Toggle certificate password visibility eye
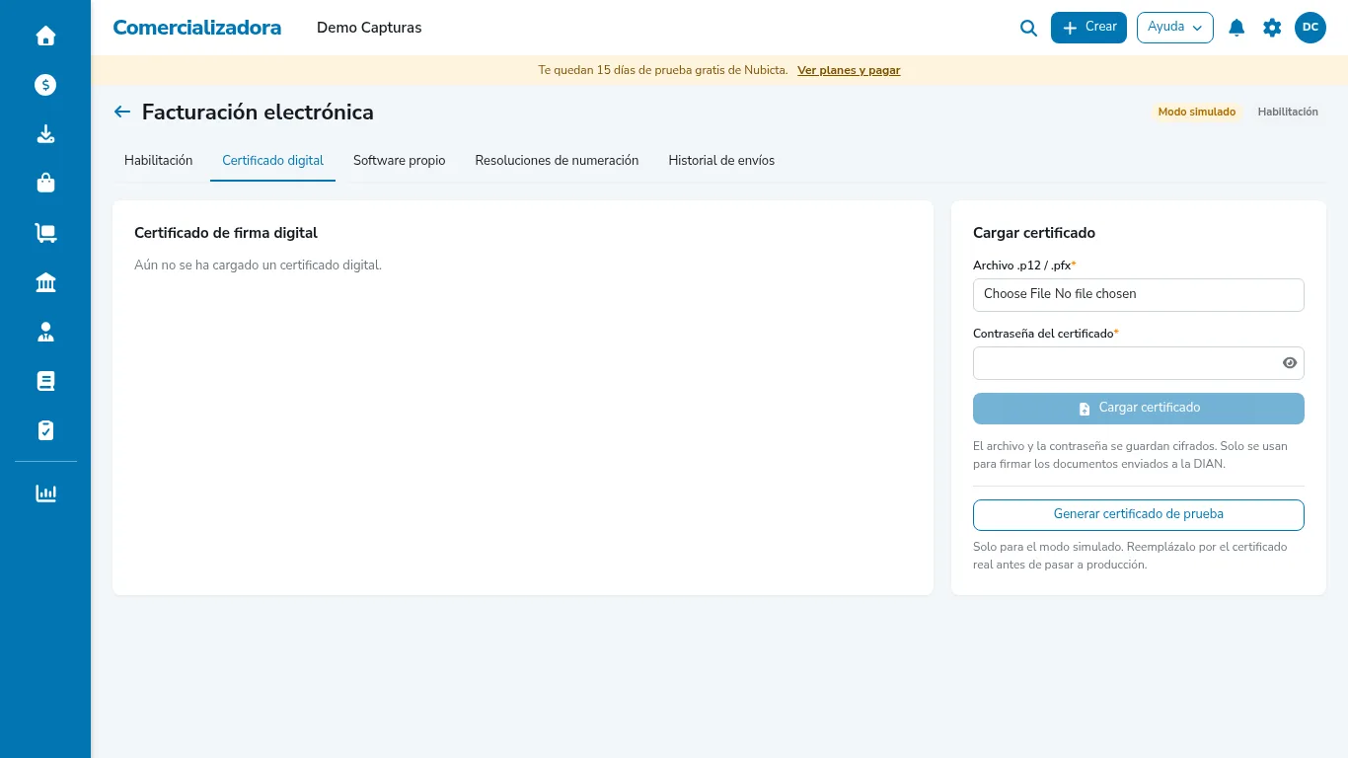Viewport: 1348px width, 758px height. (x=1289, y=363)
